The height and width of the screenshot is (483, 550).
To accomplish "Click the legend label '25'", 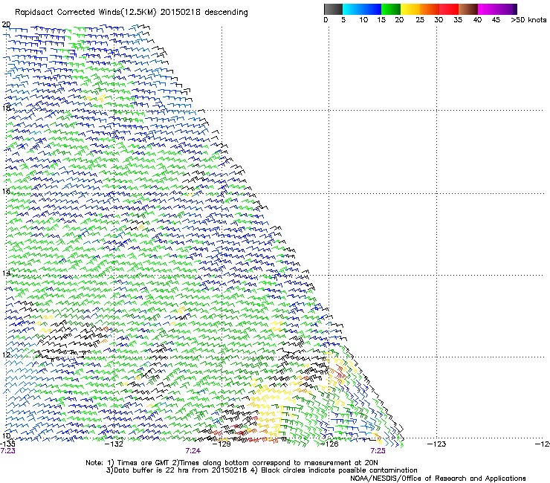I will 420,20.
